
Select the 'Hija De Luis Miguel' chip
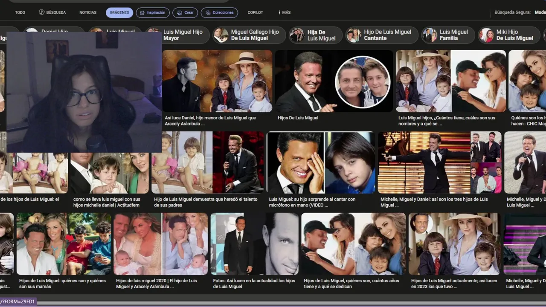coord(316,35)
